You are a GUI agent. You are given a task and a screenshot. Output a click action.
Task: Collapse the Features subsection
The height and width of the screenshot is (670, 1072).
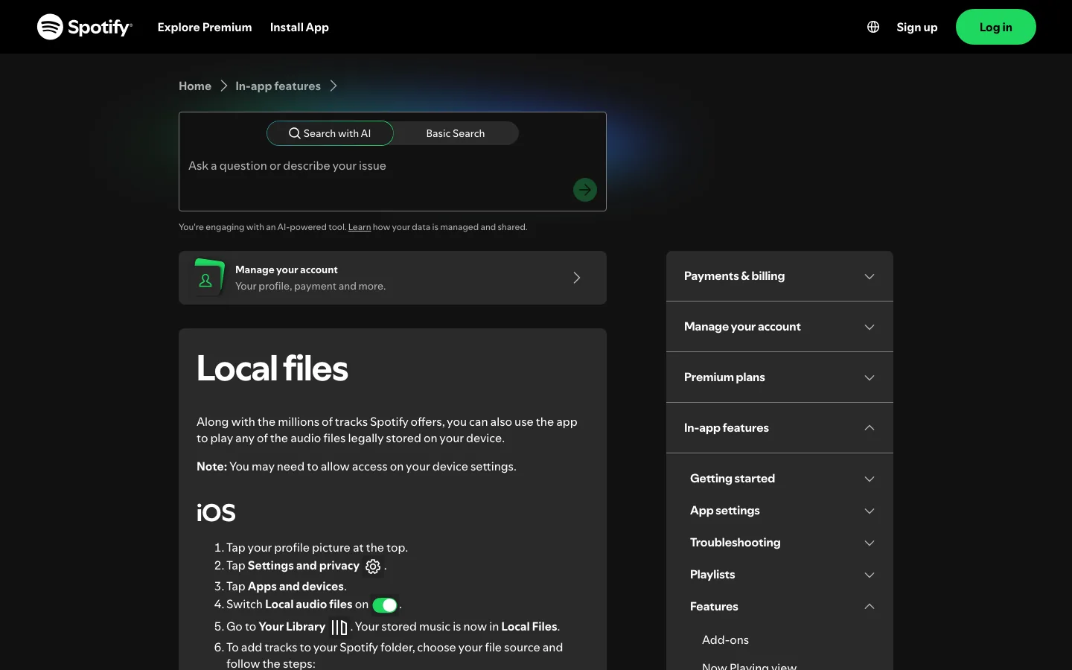point(782,607)
